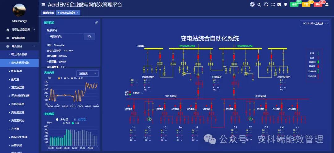Image resolution: width=334 pixels, height=153 pixels.
Task: Close the 变电所运行看板 tab with its x
Action: (78, 13)
